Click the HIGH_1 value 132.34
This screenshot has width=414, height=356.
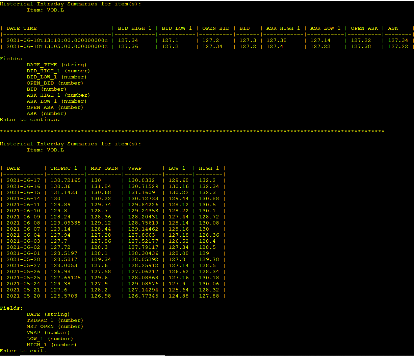click(x=209, y=187)
